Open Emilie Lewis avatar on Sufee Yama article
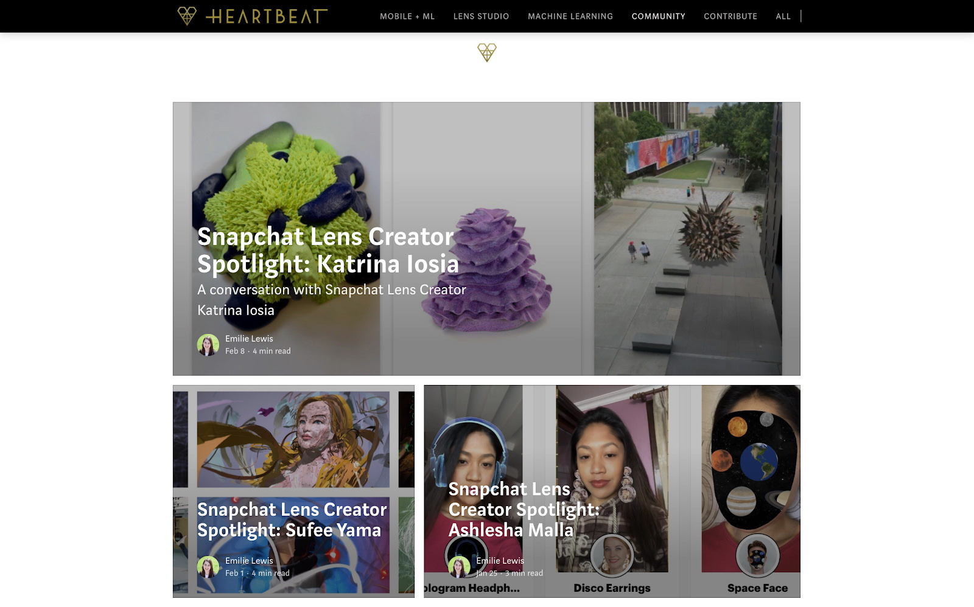974x607 pixels. click(208, 567)
